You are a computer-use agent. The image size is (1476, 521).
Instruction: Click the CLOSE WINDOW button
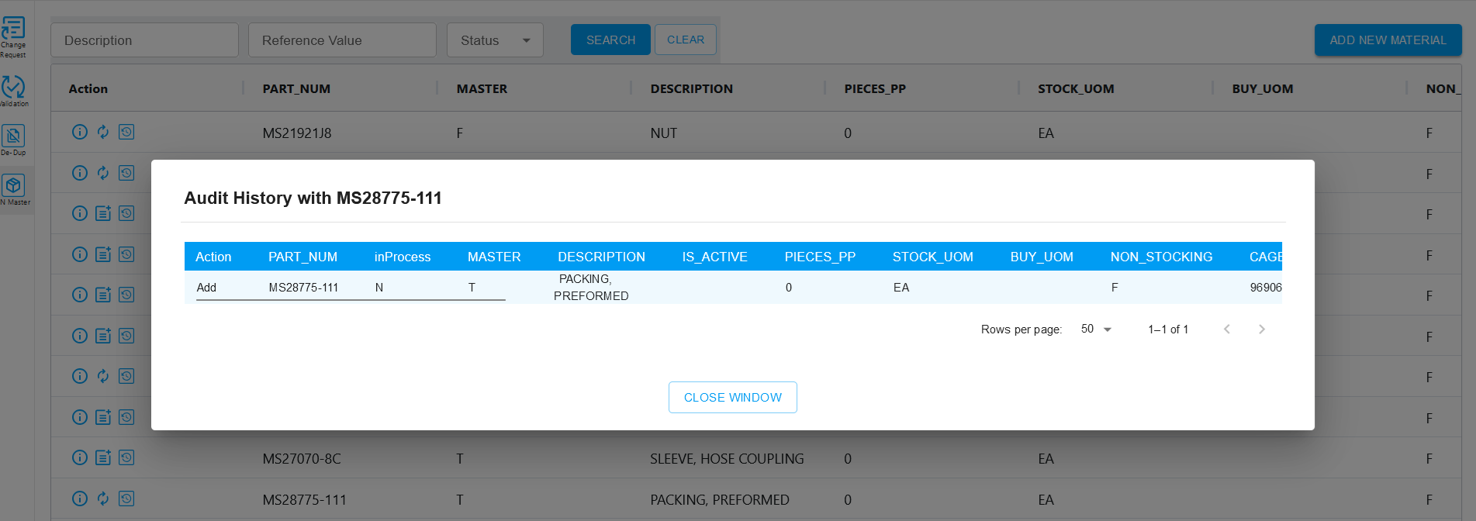pos(733,398)
